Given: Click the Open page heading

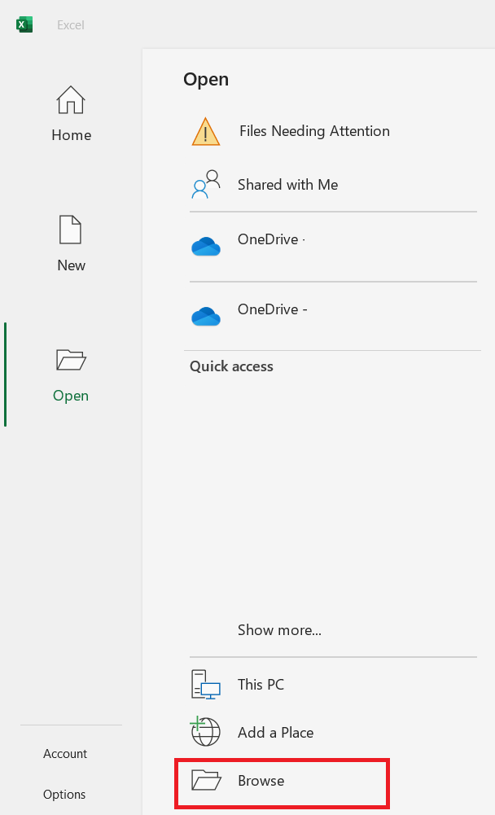Looking at the screenshot, I should point(206,79).
